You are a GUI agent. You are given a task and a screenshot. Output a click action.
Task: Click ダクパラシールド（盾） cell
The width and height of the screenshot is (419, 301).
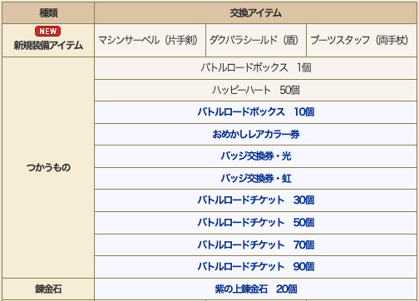(256, 41)
